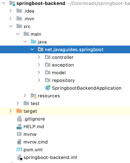Select the HELP.md file name
Image resolution: width=130 pixels, height=163 pixels.
[x=34, y=127]
